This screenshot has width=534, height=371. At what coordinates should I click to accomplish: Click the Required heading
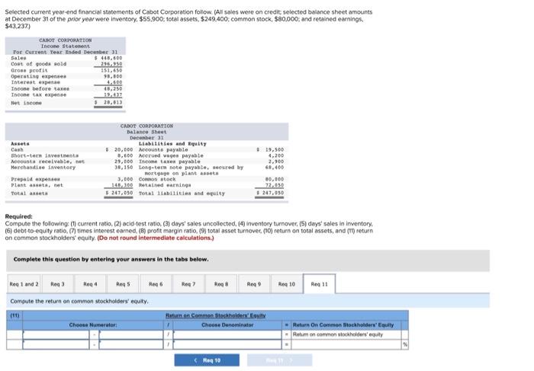click(19, 216)
